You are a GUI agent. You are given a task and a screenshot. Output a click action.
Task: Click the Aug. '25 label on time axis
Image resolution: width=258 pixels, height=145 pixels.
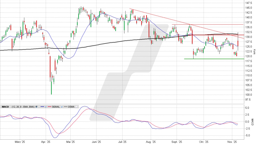click(x=151, y=142)
